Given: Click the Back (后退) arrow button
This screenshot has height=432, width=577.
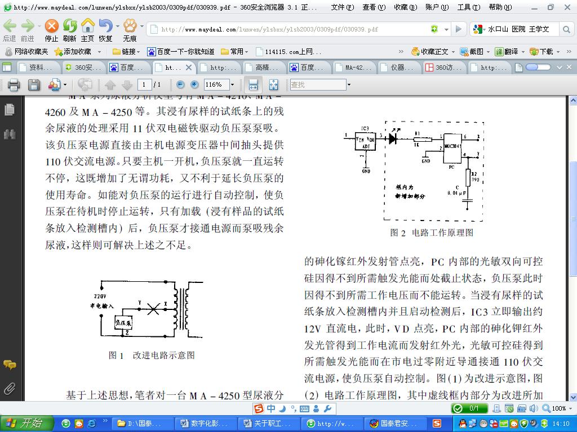Looking at the screenshot, I should click(x=10, y=26).
